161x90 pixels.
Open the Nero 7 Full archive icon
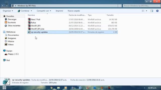coord(29,19)
